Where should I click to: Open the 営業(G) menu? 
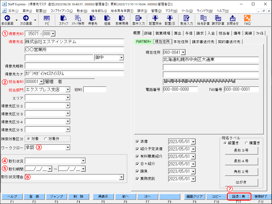[13, 11]
